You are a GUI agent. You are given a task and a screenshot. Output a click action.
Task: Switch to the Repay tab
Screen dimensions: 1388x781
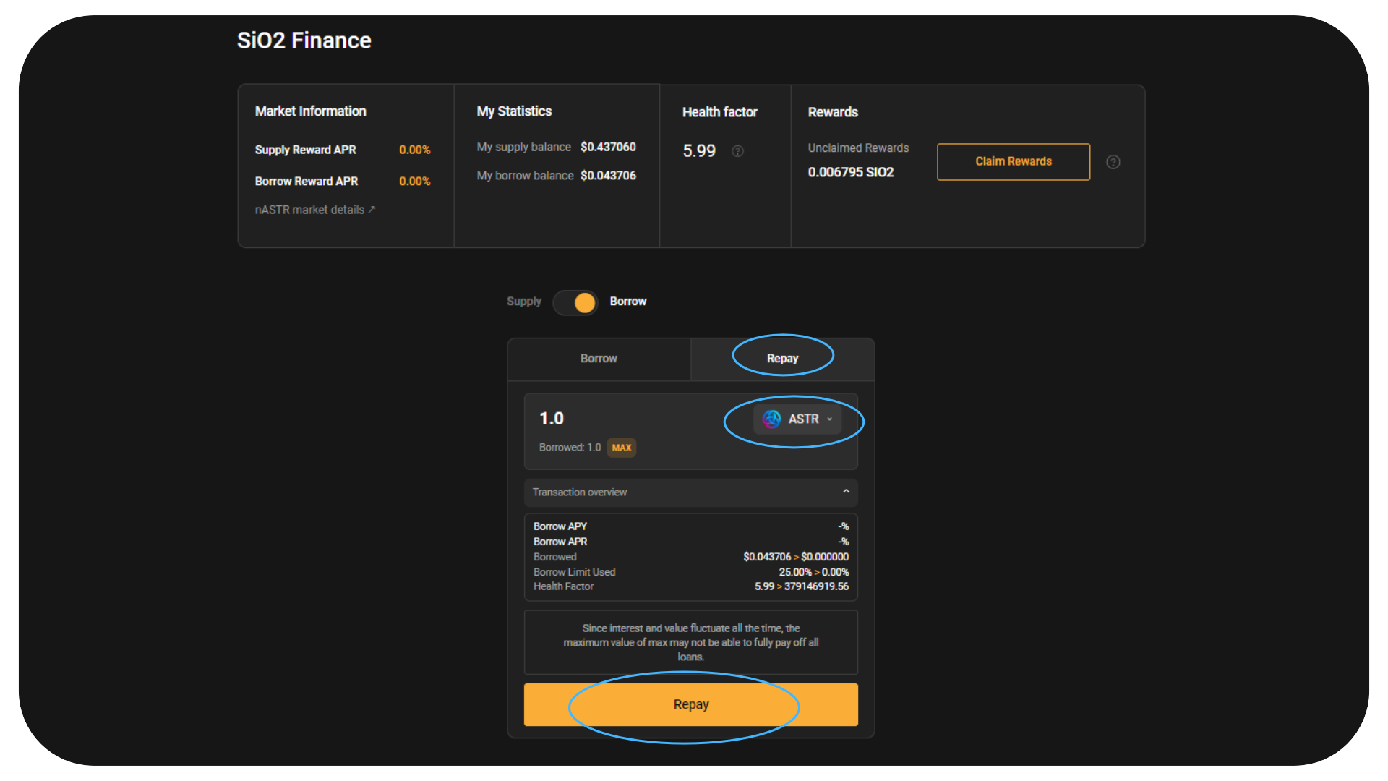point(782,359)
